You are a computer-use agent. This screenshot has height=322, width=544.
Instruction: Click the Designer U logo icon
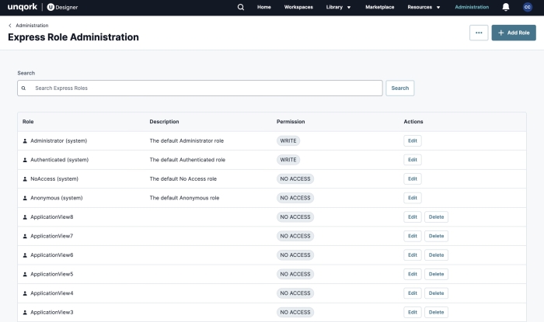click(51, 7)
